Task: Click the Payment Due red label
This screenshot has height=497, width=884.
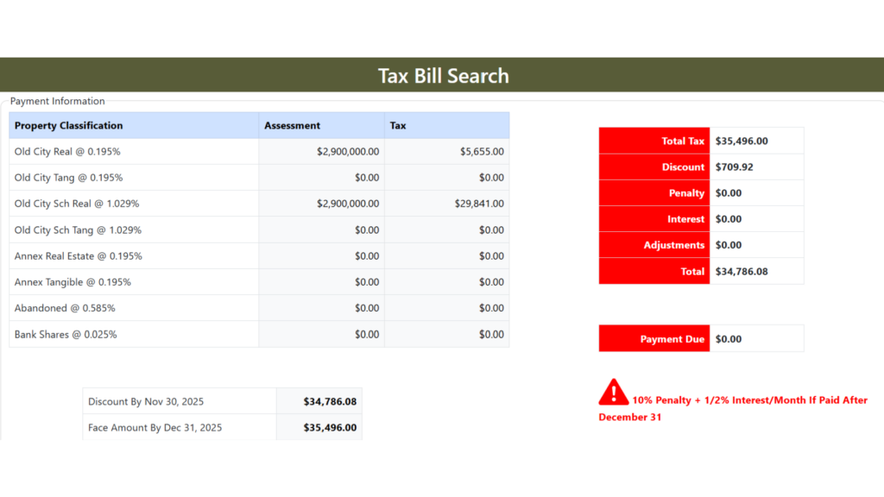Action: coord(654,338)
